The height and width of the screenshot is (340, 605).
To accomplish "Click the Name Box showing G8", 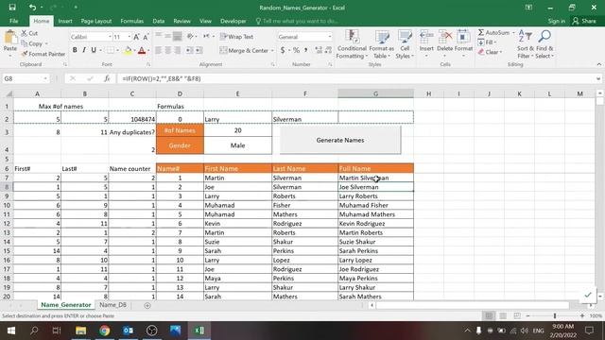I will 26,78.
